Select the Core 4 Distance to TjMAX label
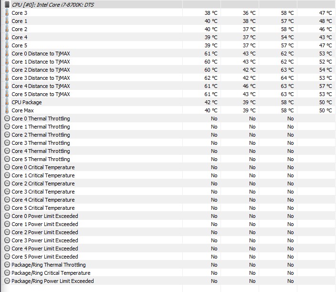The height and width of the screenshot is (292, 336). (x=41, y=86)
